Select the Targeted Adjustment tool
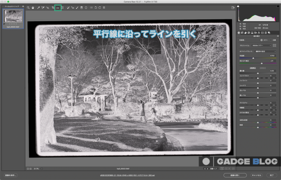The height and width of the screenshot is (180, 281). click(47, 8)
